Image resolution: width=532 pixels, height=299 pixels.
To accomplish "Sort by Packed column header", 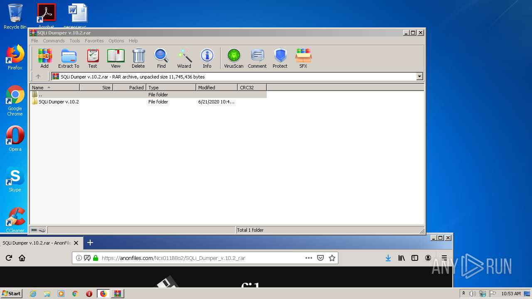I will (129, 88).
